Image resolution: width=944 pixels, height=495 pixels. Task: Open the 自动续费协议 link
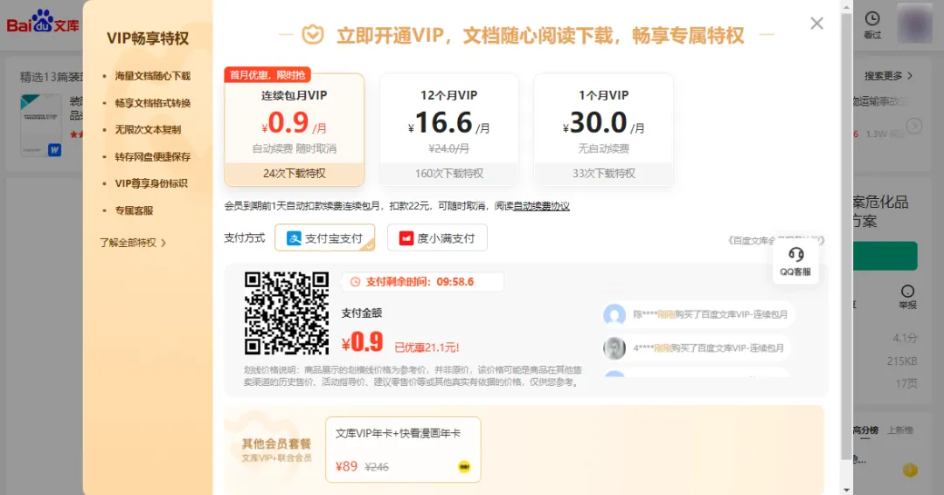pyautogui.click(x=541, y=206)
